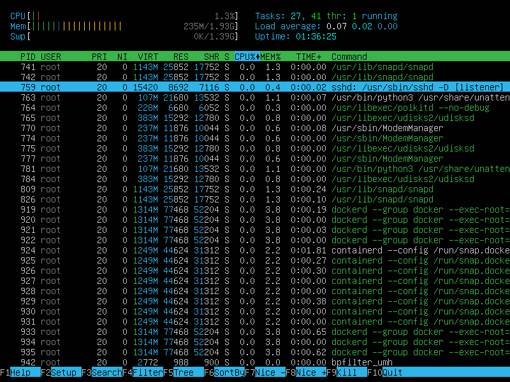Open F4 Filter option
The width and height of the screenshot is (510, 382).
(142, 372)
